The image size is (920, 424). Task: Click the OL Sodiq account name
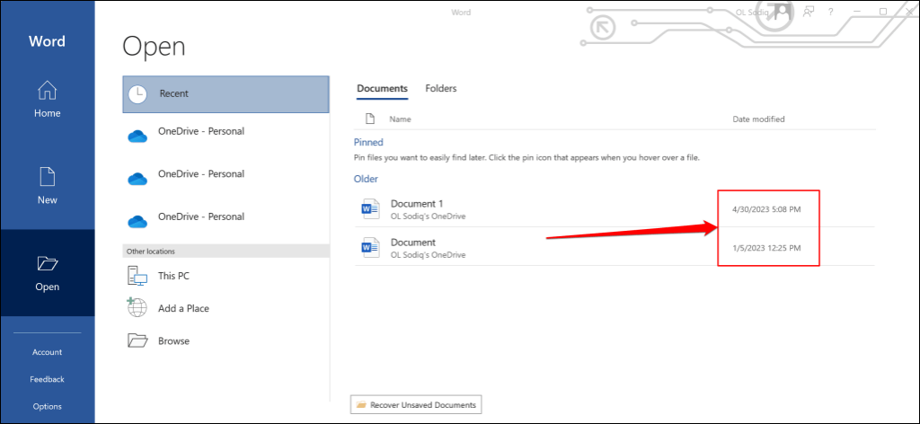tap(752, 12)
